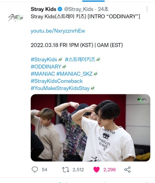
Task: Click the #MANIAC hashtag
Action: pos(43,74)
